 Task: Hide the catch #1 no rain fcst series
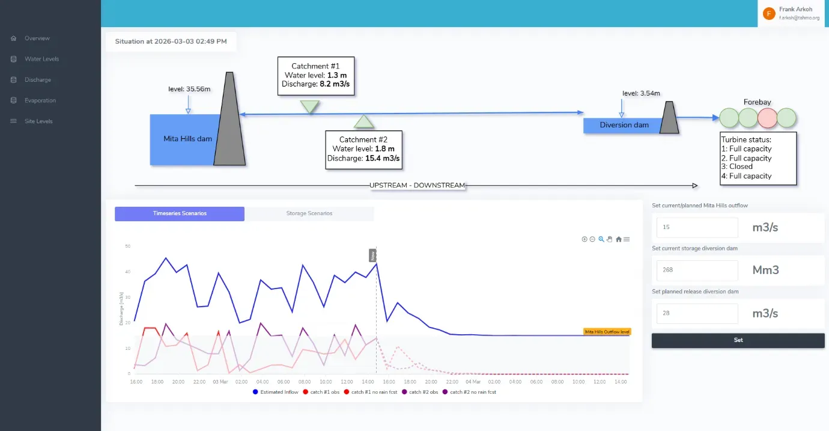(x=370, y=392)
